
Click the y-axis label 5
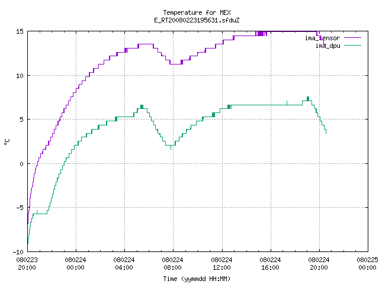21,120
